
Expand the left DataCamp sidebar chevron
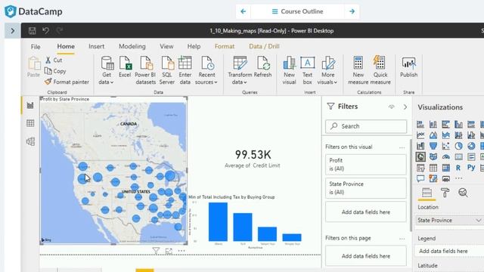coord(13,30)
